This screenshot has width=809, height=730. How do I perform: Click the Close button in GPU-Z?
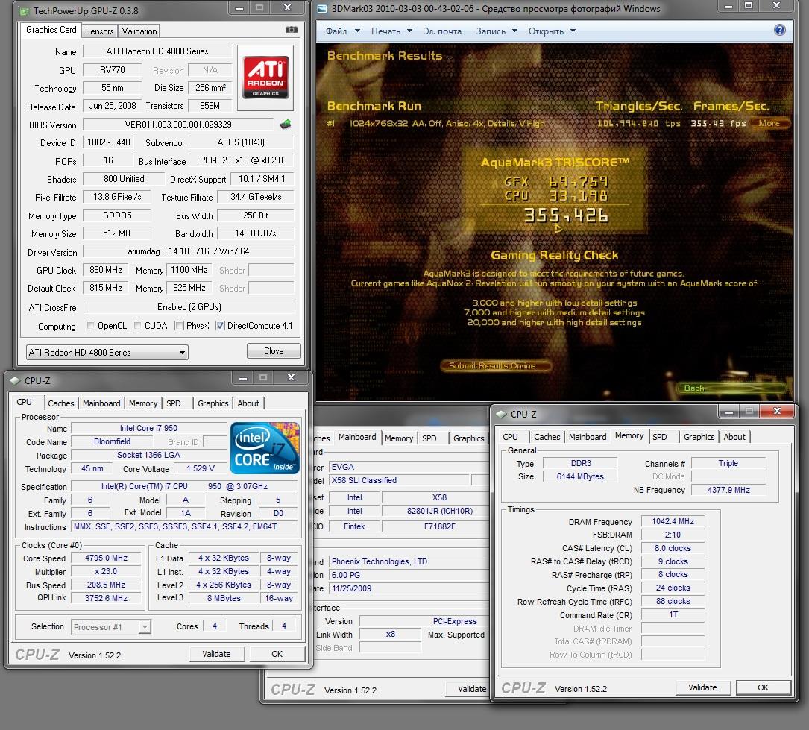click(x=274, y=350)
